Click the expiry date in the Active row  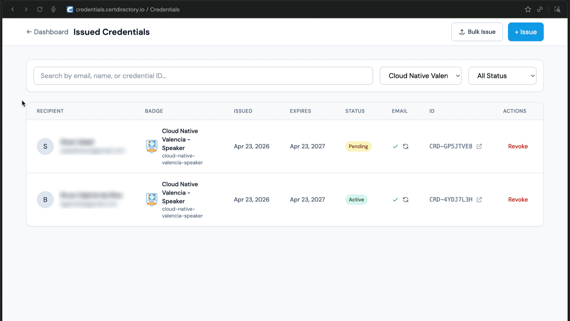click(x=307, y=199)
